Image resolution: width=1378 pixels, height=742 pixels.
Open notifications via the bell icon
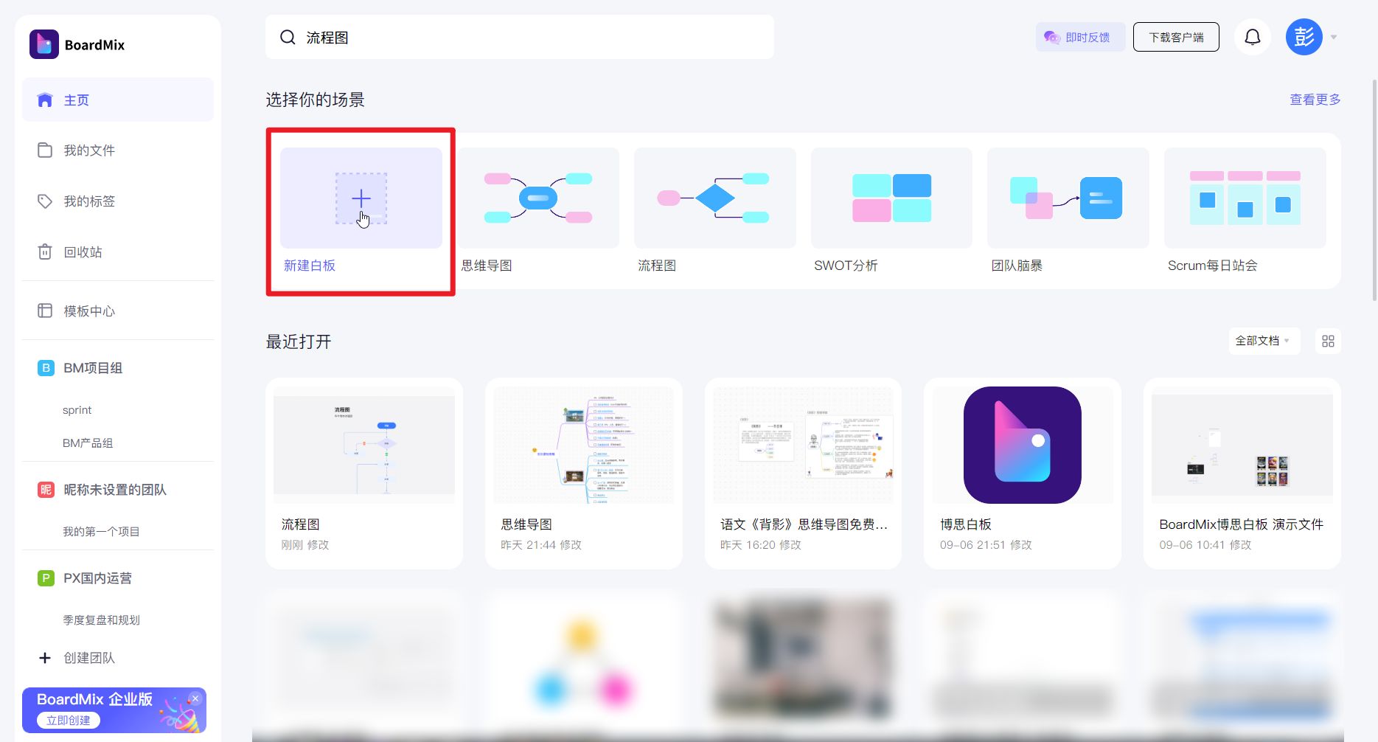click(1253, 37)
